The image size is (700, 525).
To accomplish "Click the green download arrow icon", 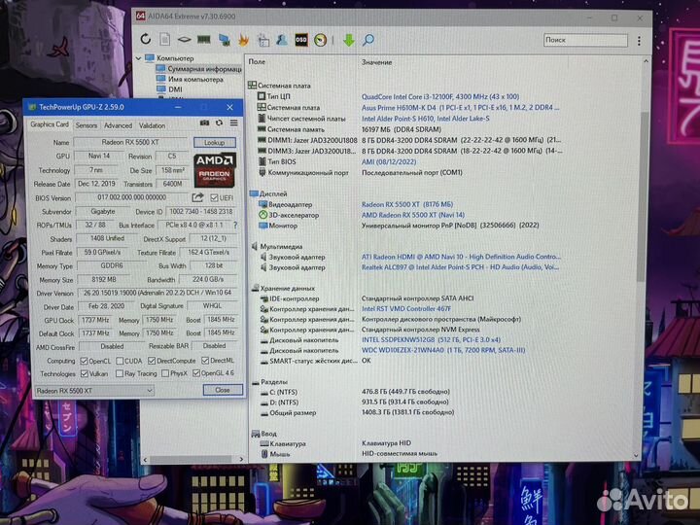I will click(348, 40).
